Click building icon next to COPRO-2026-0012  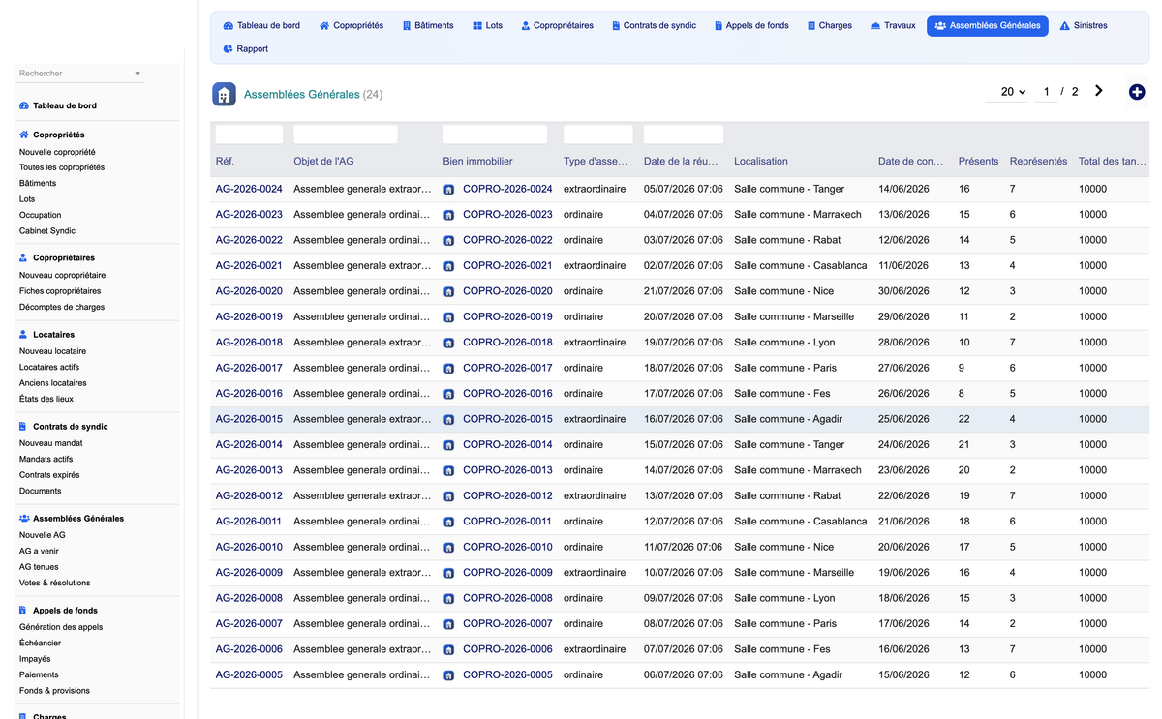click(449, 496)
